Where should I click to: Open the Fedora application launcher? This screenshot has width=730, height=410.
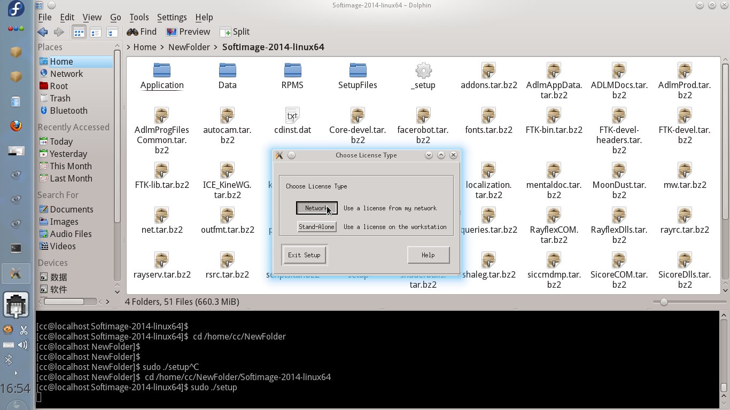[16, 9]
